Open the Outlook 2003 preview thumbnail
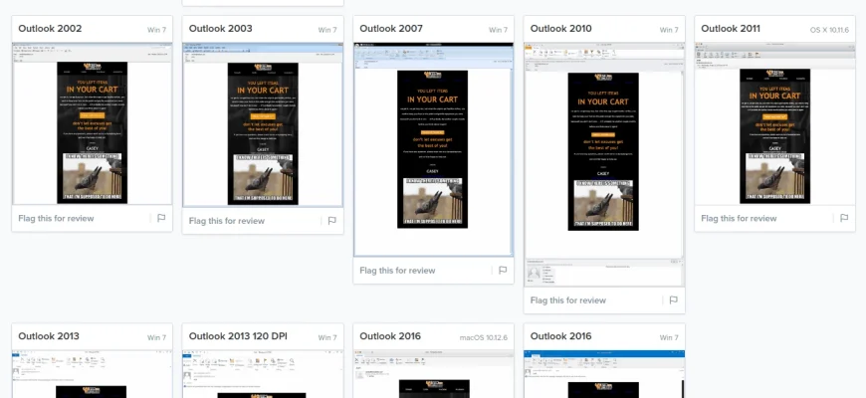The height and width of the screenshot is (398, 866). coord(263,124)
